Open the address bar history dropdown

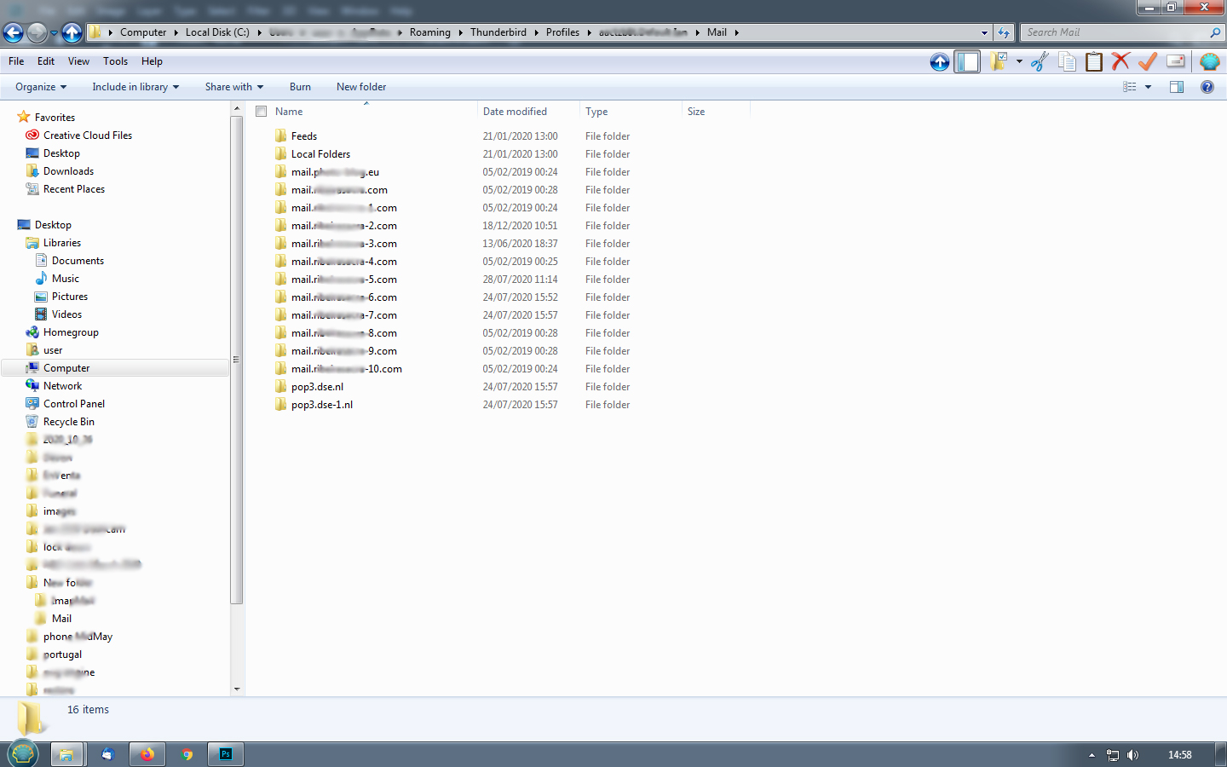coord(984,32)
